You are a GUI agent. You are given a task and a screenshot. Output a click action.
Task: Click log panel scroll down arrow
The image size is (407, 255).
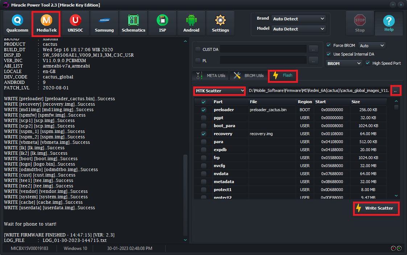[x=185, y=240]
